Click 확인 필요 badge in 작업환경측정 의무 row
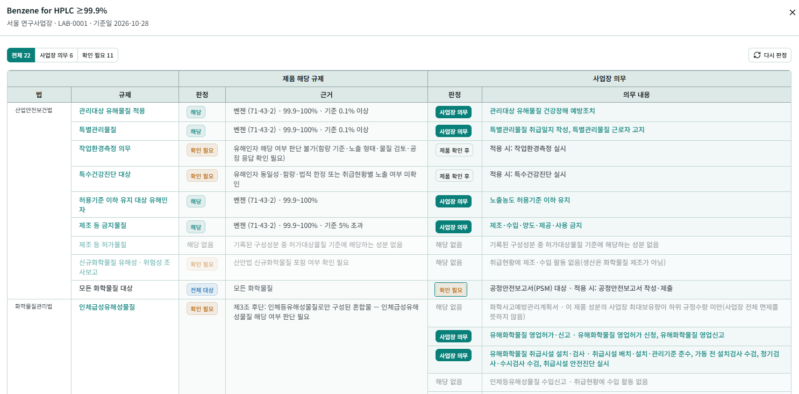This screenshot has width=799, height=394. (202, 150)
